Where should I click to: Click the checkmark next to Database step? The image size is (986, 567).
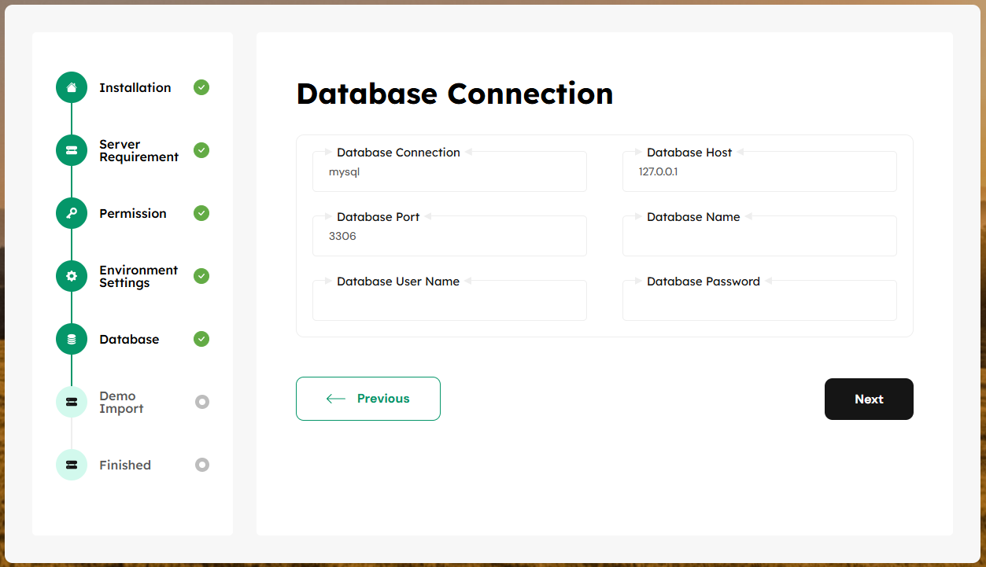pos(201,339)
